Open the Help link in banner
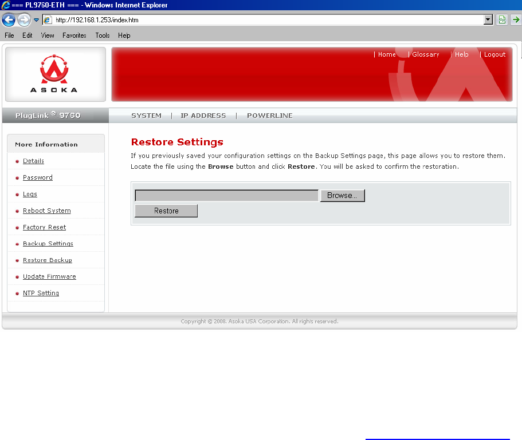This screenshot has height=440, width=522. point(461,54)
